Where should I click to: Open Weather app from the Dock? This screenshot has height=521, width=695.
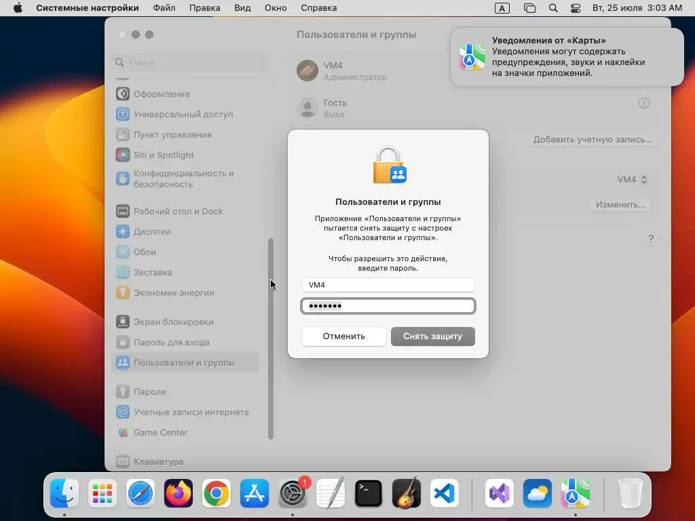(538, 493)
